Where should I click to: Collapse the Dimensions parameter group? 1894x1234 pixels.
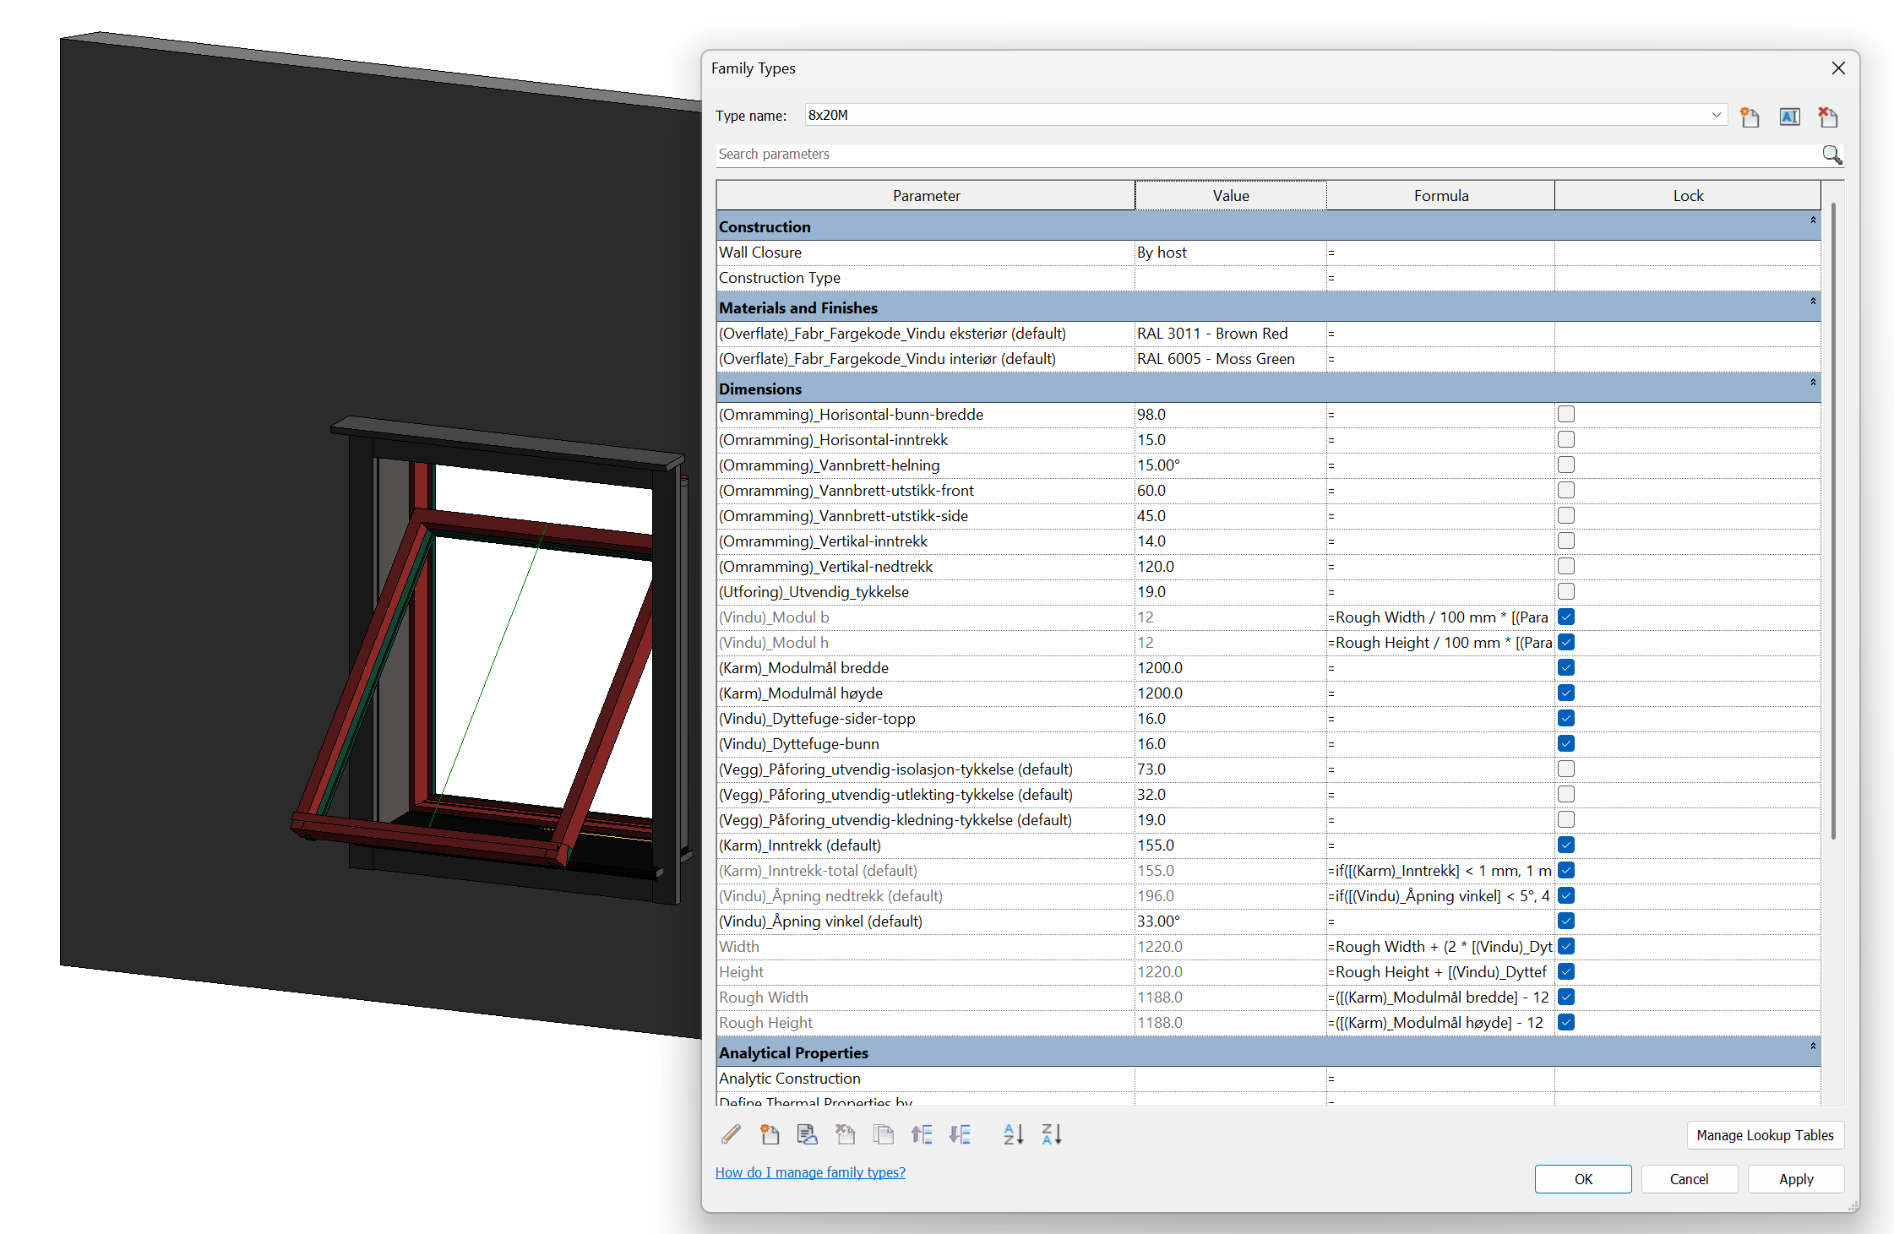1812,383
